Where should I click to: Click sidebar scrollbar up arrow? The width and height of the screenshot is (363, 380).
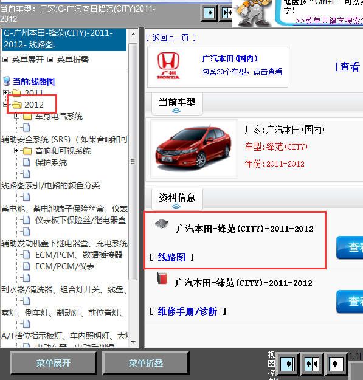pyautogui.click(x=133, y=34)
